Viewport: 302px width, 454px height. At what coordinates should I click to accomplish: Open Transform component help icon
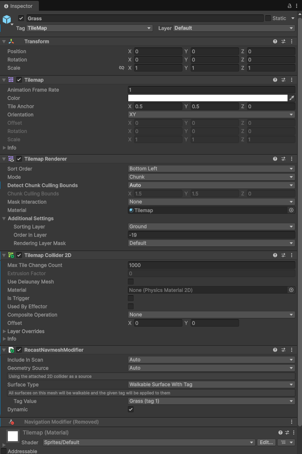[x=275, y=42]
